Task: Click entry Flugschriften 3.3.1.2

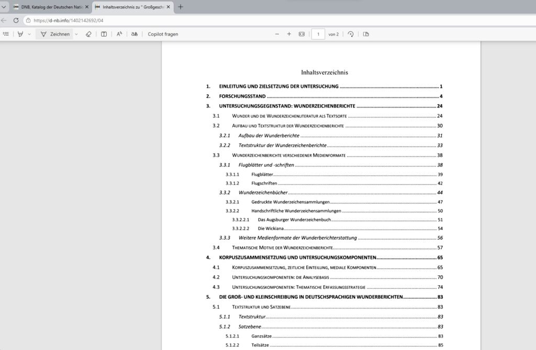Action: point(334,184)
